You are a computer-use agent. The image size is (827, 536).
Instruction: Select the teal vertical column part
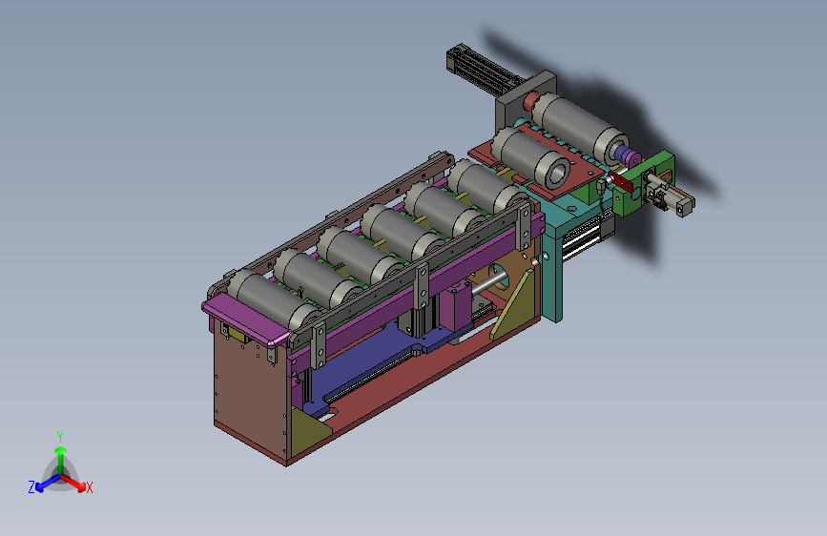(551, 273)
